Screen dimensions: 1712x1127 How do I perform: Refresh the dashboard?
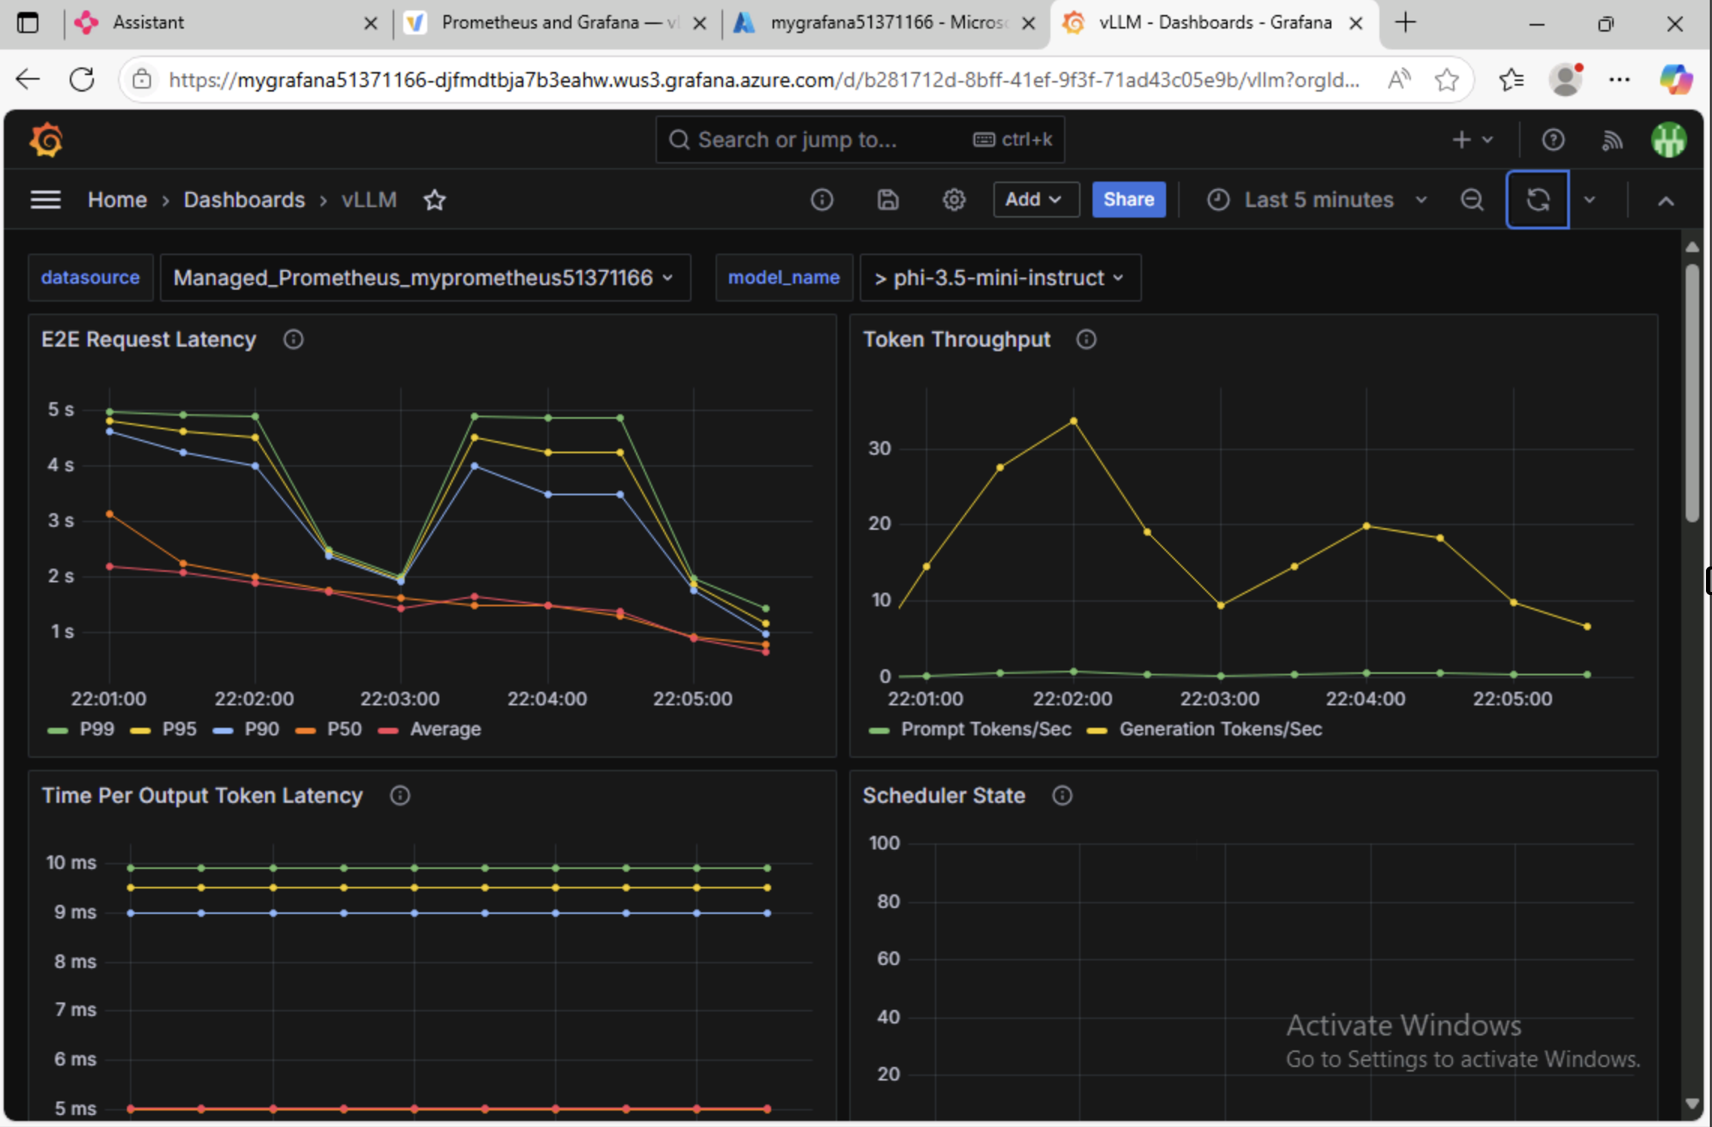point(1537,200)
